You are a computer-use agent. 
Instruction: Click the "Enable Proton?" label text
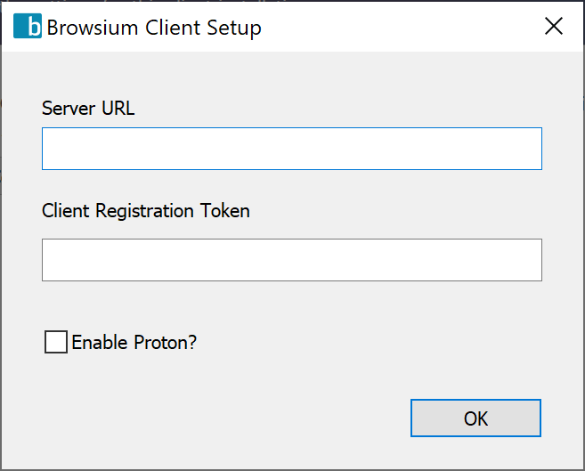(134, 342)
